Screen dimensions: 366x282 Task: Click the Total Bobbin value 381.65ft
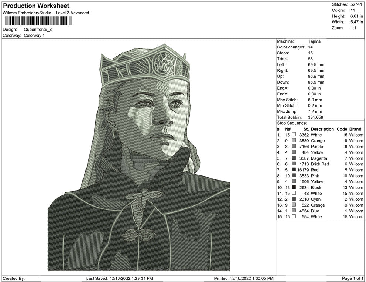click(316, 117)
